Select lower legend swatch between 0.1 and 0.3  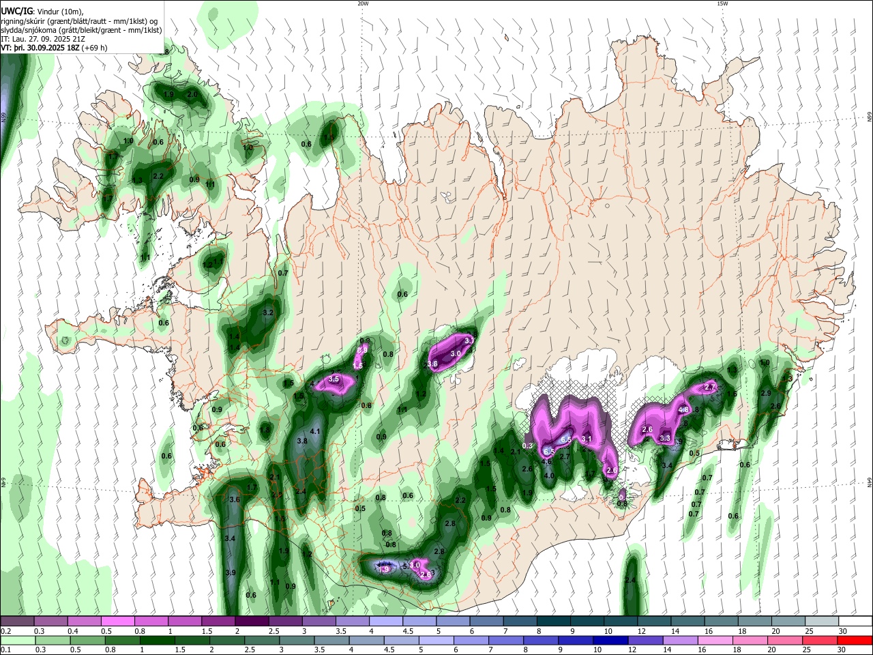pyautogui.click(x=17, y=640)
